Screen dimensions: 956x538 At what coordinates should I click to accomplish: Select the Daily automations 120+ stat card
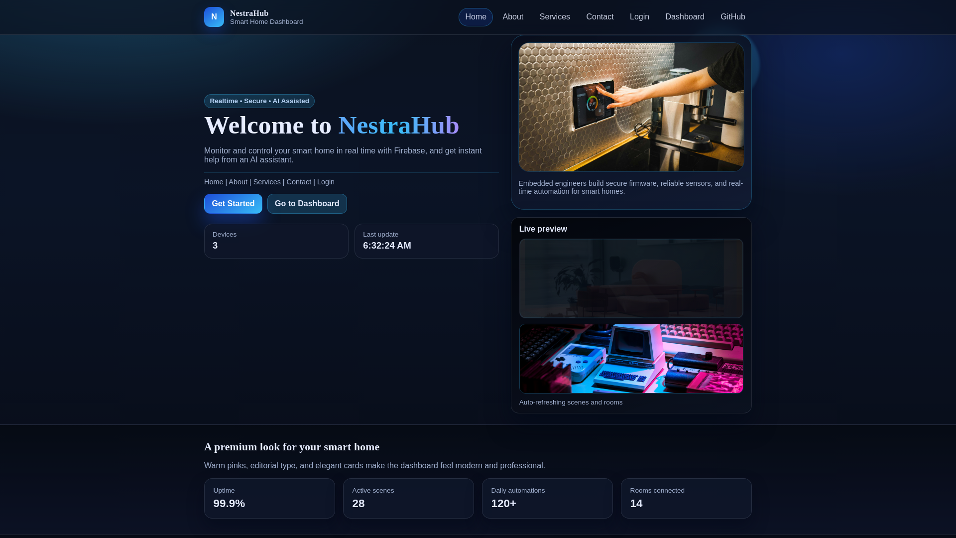(x=547, y=499)
